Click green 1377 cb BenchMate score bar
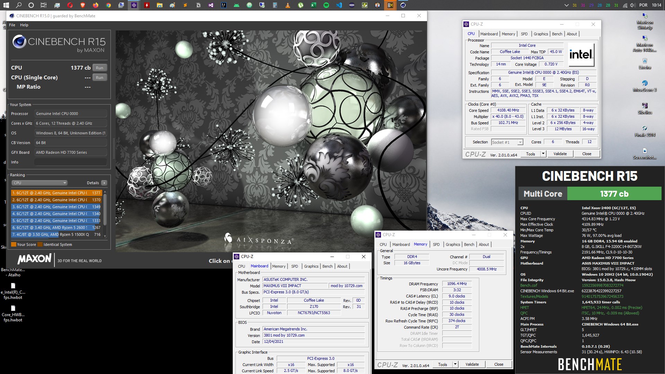Screen dimensions: 665x374 coord(614,194)
